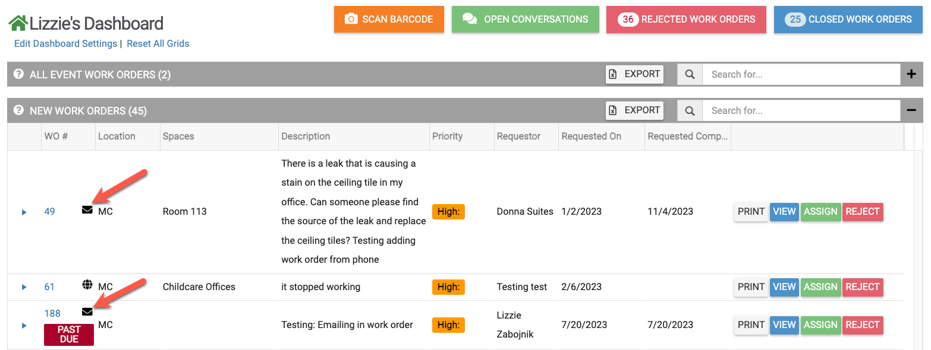Expand row details for work order 61

24,287
